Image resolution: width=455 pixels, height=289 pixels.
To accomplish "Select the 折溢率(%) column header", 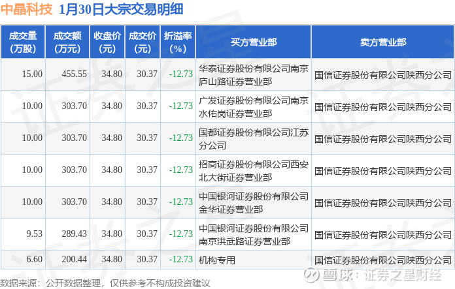I will 178,42.
